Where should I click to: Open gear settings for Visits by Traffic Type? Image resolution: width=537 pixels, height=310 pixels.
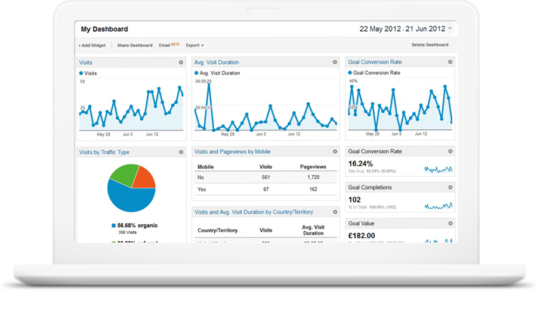(181, 153)
